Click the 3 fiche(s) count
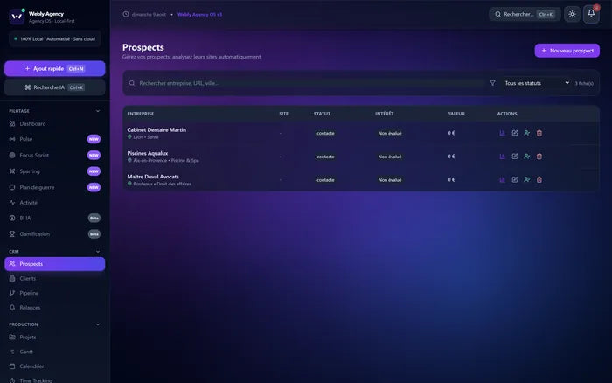Image resolution: width=612 pixels, height=383 pixels. (584, 84)
